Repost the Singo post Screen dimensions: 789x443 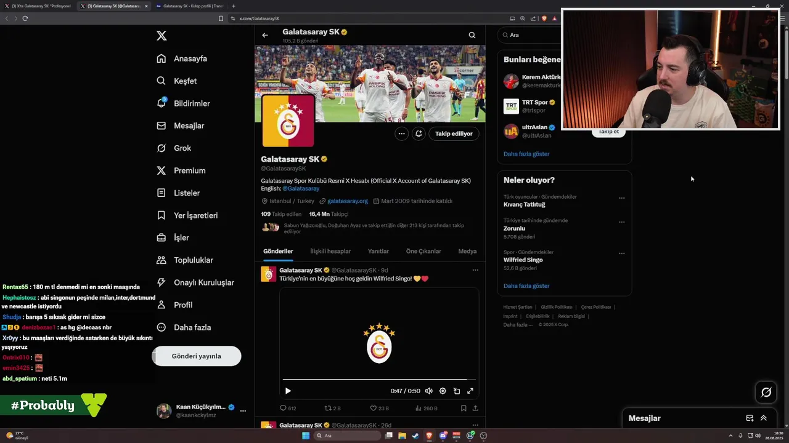[333, 408]
